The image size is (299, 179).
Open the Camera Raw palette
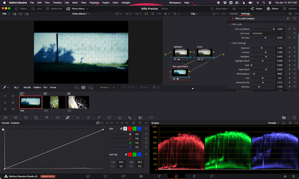pyautogui.click(x=5, y=118)
